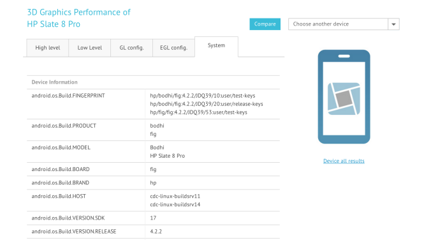Select the android.os.Build.VERSION.RELEASE label
This screenshot has height=240, width=424.
74,232
